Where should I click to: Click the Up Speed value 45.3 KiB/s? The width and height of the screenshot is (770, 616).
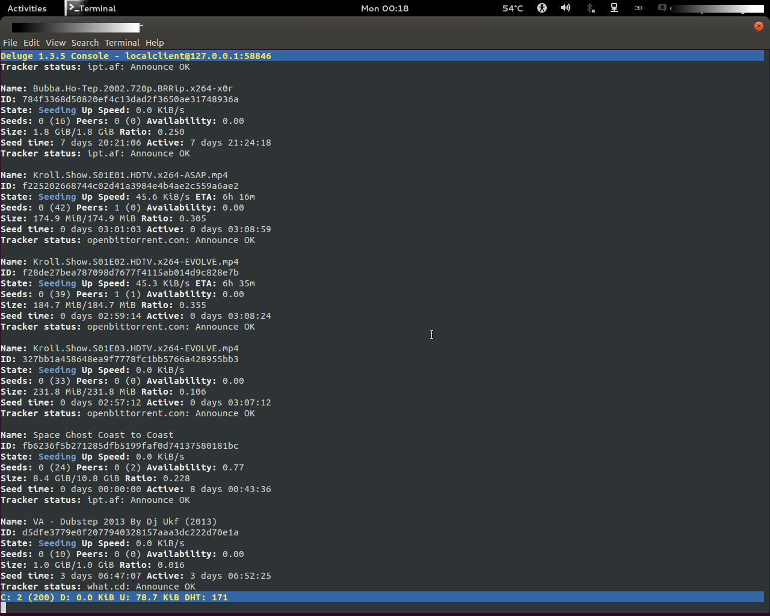click(163, 283)
